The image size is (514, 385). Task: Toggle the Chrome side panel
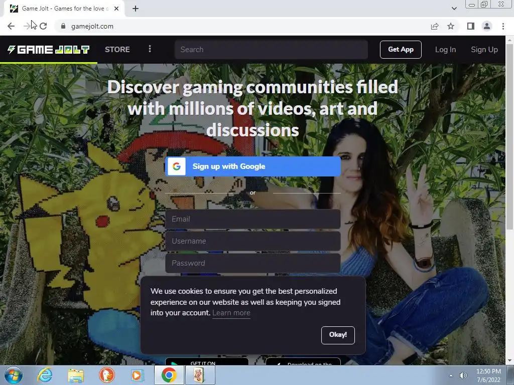471,26
